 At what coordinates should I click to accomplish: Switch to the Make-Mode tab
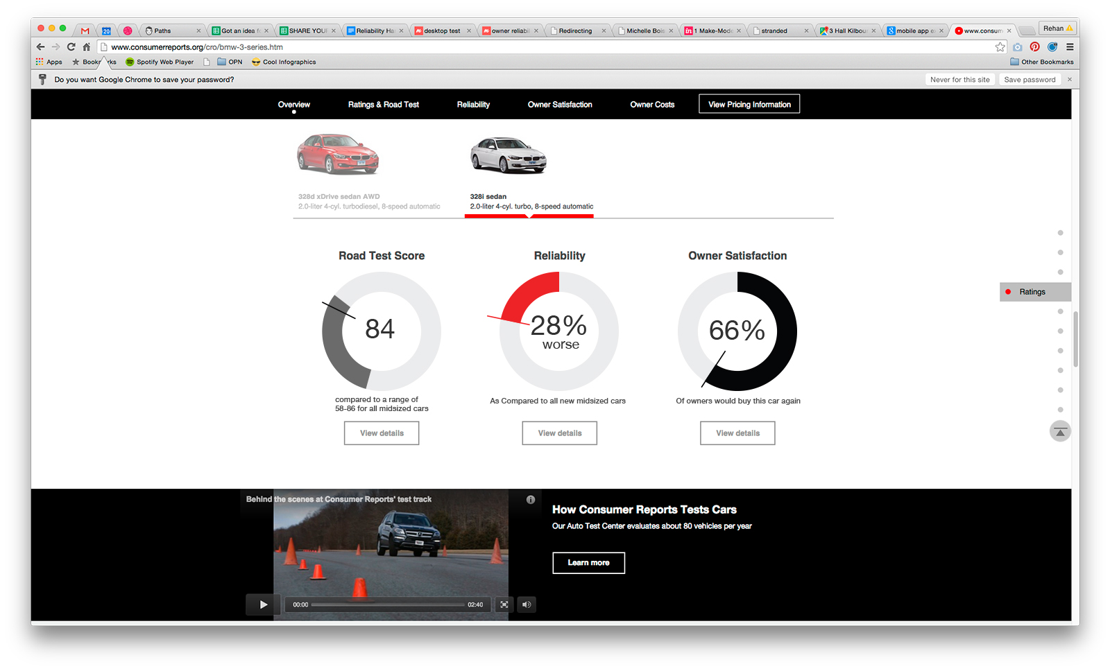712,31
